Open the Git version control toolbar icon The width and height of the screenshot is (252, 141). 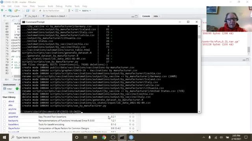coord(69,11)
